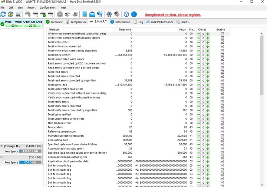Click the Unregistered version, please register link
This screenshot has width=267, height=187.
[x=173, y=15]
